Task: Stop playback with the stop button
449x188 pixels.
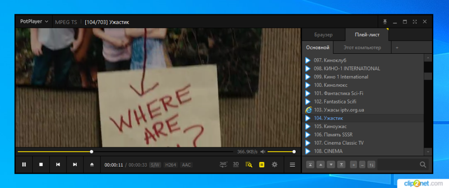Action: click(x=41, y=165)
